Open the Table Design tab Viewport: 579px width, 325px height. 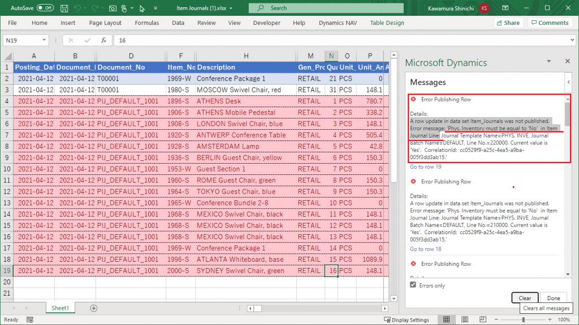[x=387, y=23]
